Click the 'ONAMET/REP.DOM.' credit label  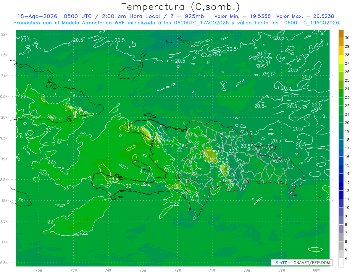(x=312, y=262)
